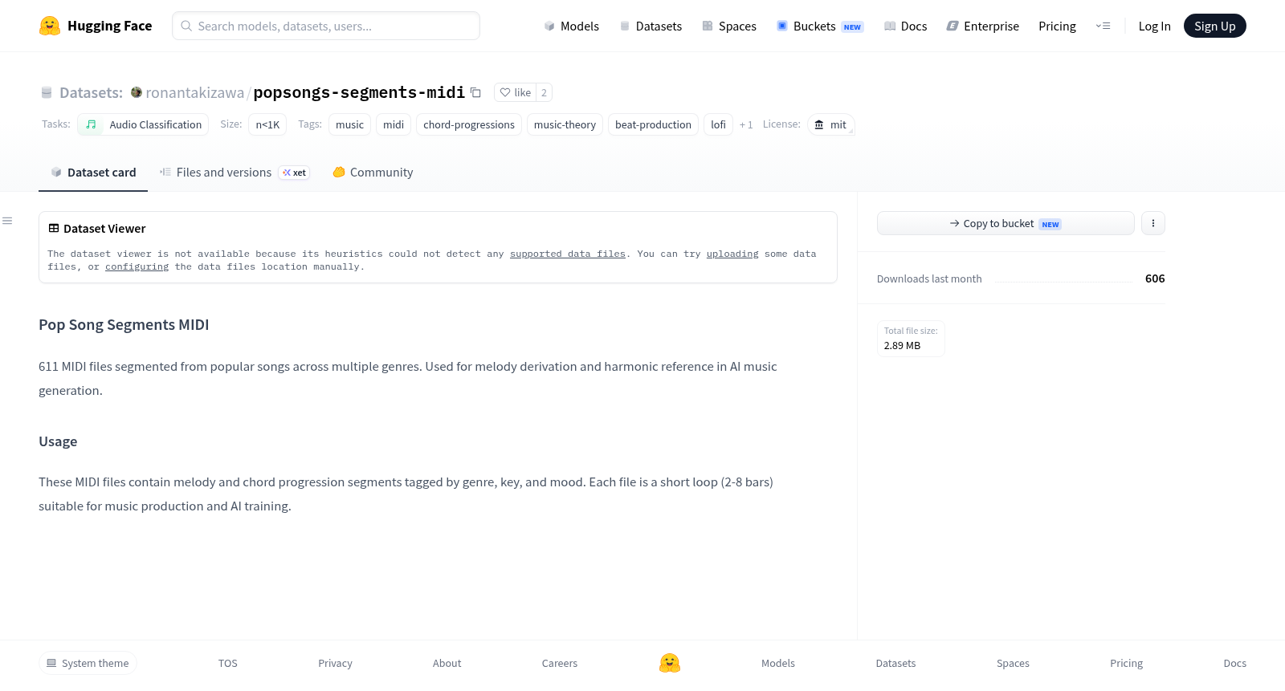Viewport: 1285px width, 691px height.
Task: Open the left sidebar hamburger icon
Action: coord(7,221)
